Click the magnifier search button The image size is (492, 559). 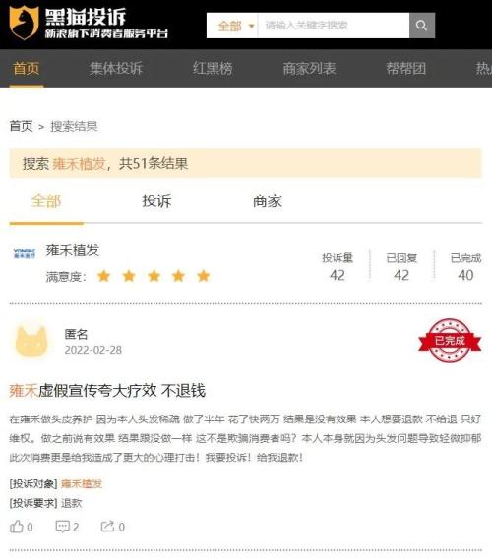422,26
